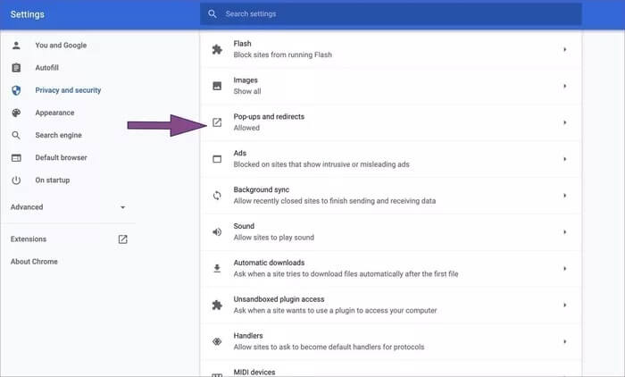The height and width of the screenshot is (377, 625).
Task: Click 'Ask when a site tries to download' text
Action: coord(346,273)
